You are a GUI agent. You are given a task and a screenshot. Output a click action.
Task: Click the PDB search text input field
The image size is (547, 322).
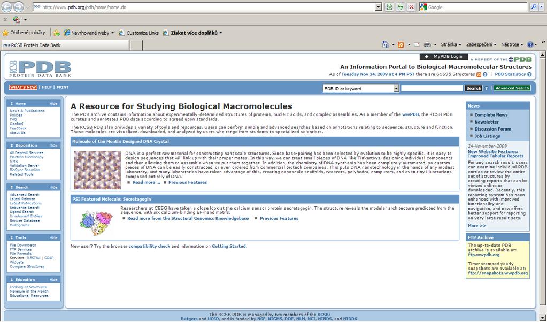pos(432,88)
